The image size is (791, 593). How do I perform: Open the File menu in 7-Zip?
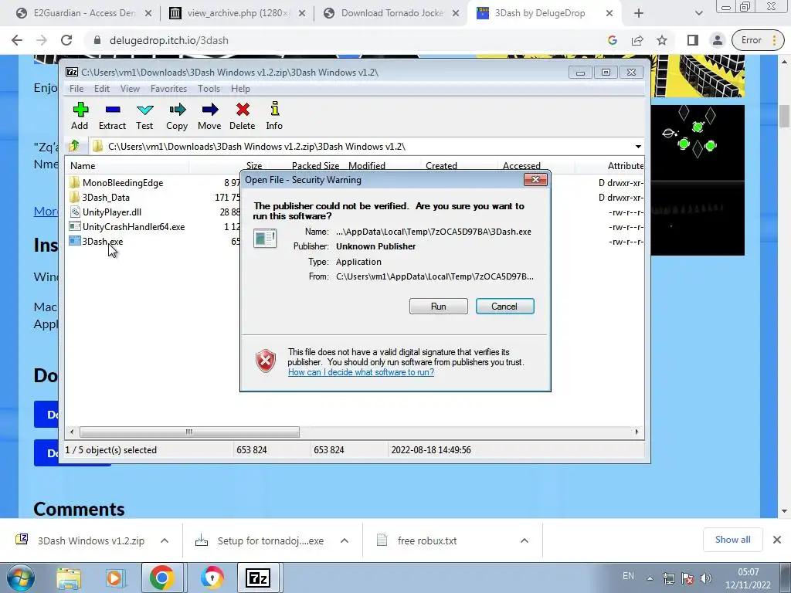[76, 89]
